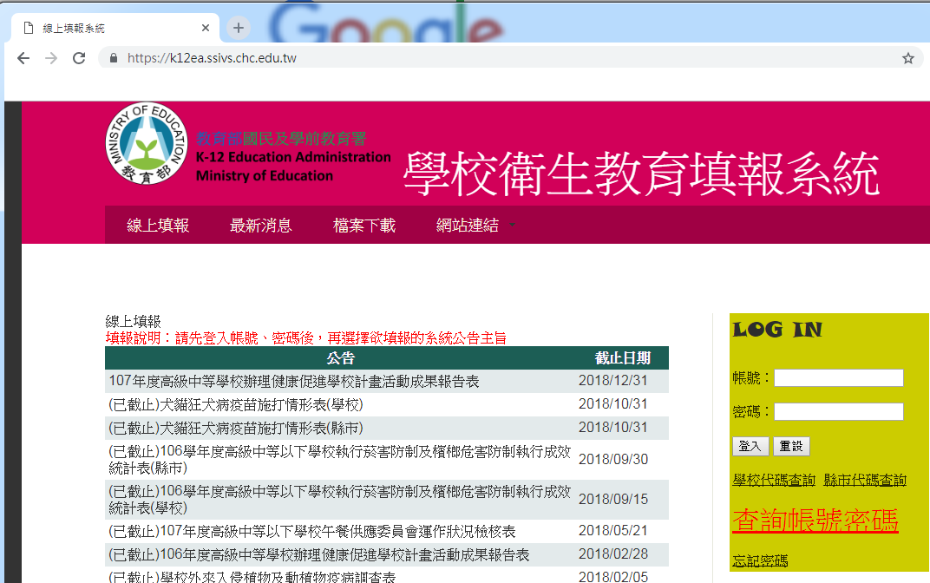Close the 線上填報系統 tab
The image size is (930, 583).
click(x=206, y=28)
